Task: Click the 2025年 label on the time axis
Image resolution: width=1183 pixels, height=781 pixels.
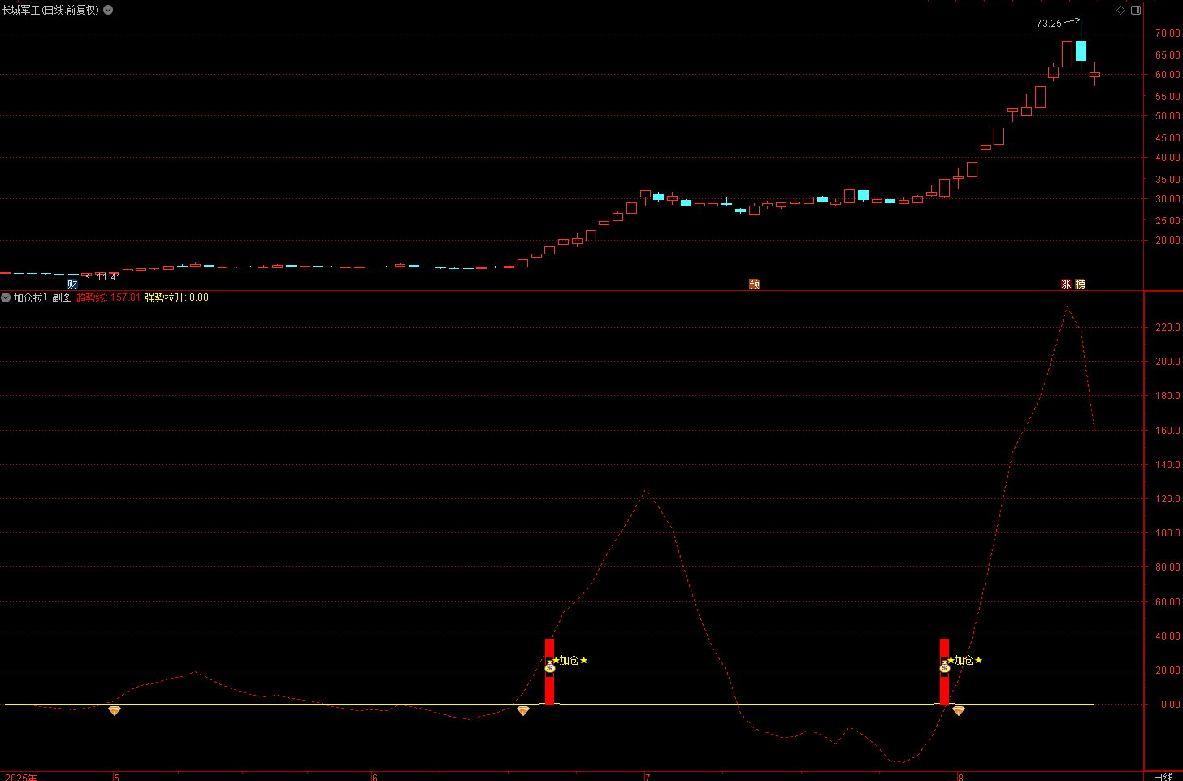Action: (21, 777)
